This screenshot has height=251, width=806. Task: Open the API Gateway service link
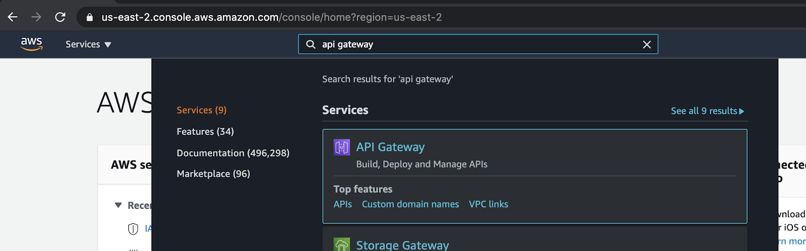tap(390, 147)
